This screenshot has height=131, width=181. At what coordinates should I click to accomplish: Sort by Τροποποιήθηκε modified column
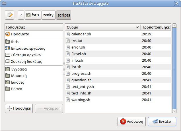[x=156, y=27]
